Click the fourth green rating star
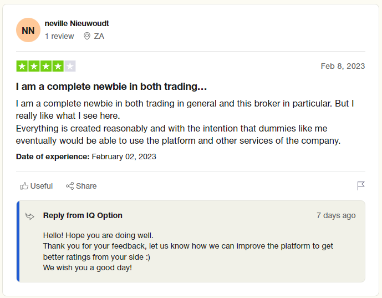The image size is (382, 298). coord(58,66)
